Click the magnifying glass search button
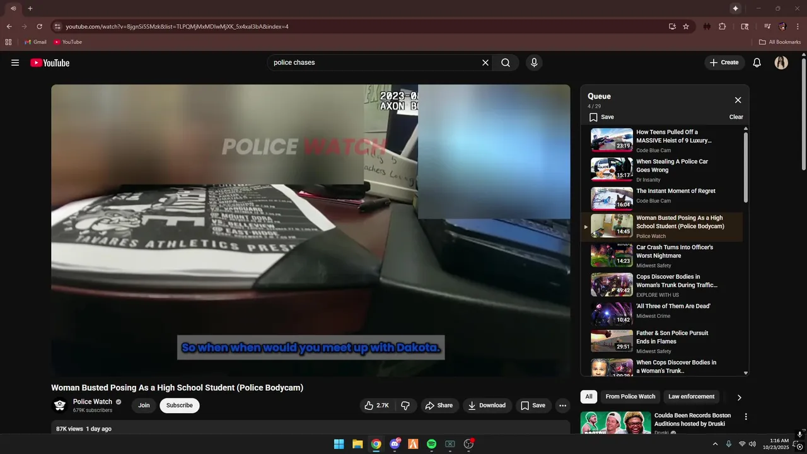 (x=506, y=62)
